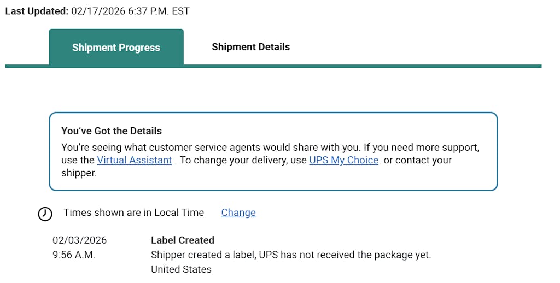Click the 9:56 A.M. event time
The width and height of the screenshot is (560, 283).
click(x=74, y=255)
